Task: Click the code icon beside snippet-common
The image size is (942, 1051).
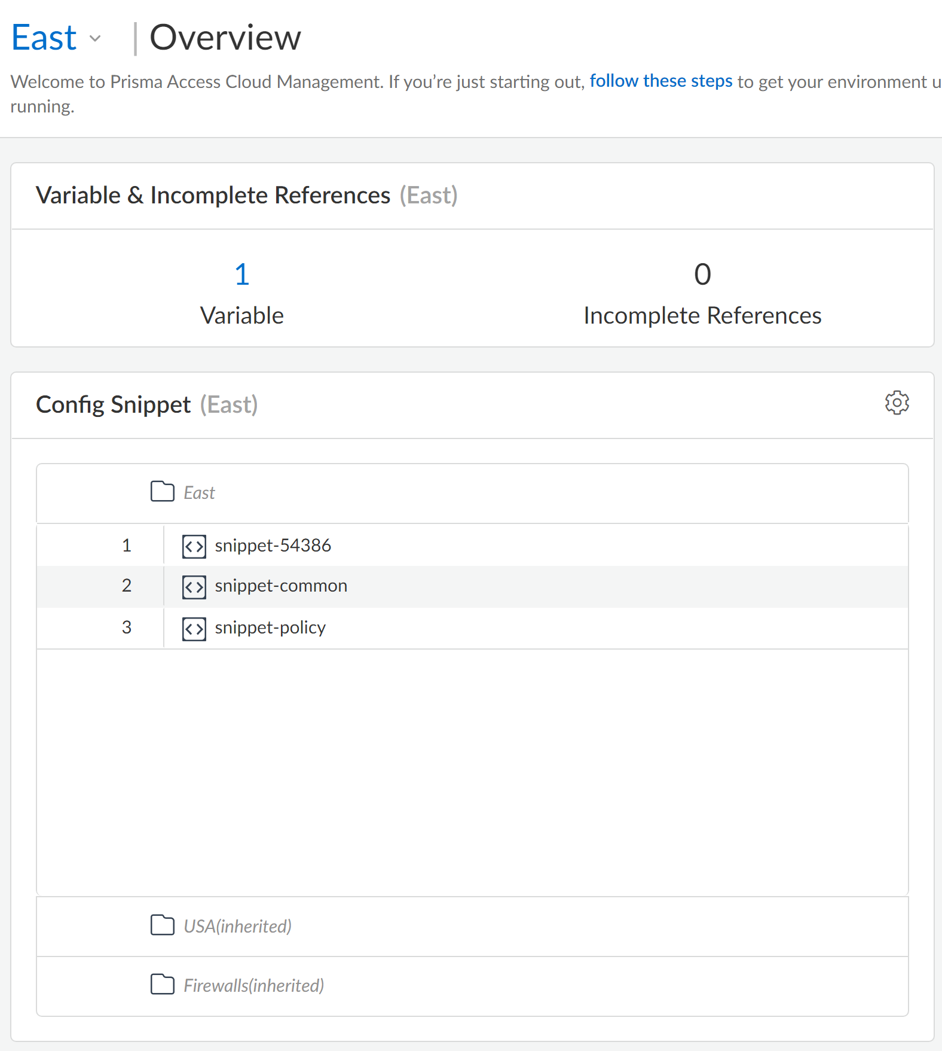Action: (194, 587)
